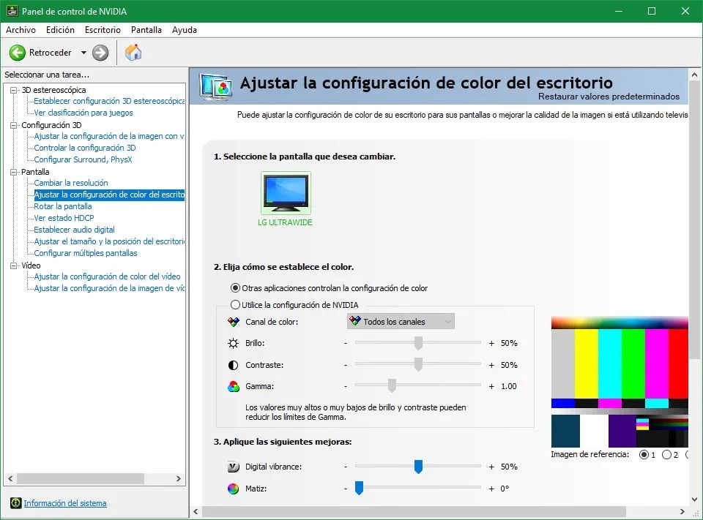This screenshot has width=703, height=520.
Task: Collapse the Configuración 3D tree section
Action: [x=15, y=124]
